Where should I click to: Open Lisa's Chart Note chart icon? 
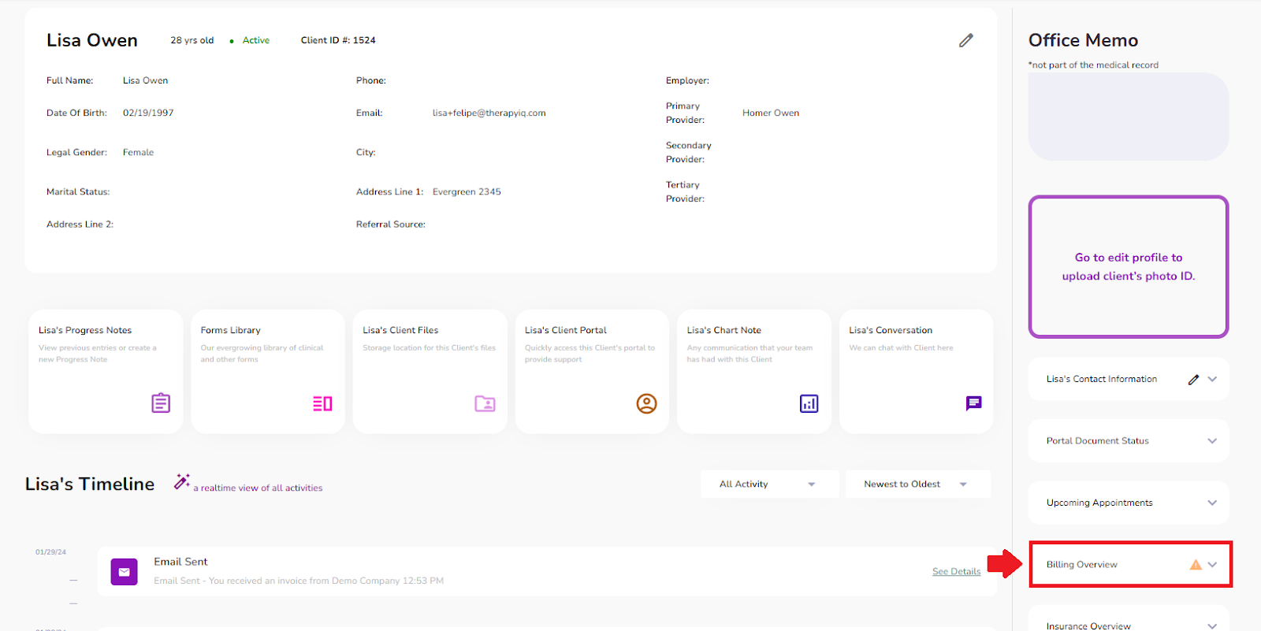pyautogui.click(x=809, y=404)
